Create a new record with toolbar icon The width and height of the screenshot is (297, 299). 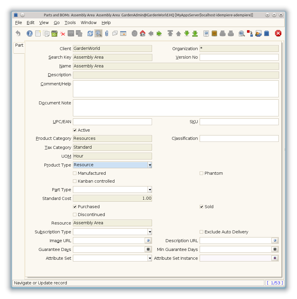point(38,33)
